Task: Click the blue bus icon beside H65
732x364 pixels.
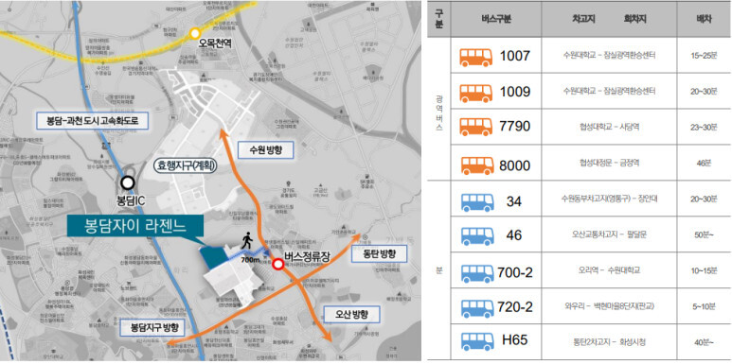Action: pyautogui.click(x=477, y=340)
